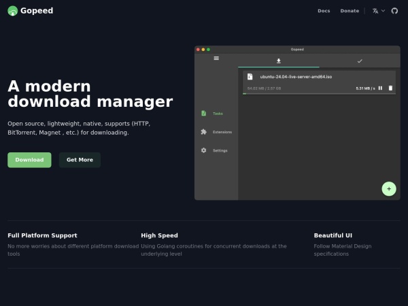
Task: Click the ubuntu-24.04-live-server-amd64.iso task name
Action: point(296,77)
